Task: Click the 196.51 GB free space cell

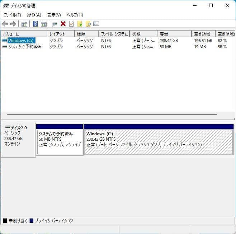Action: click(203, 40)
